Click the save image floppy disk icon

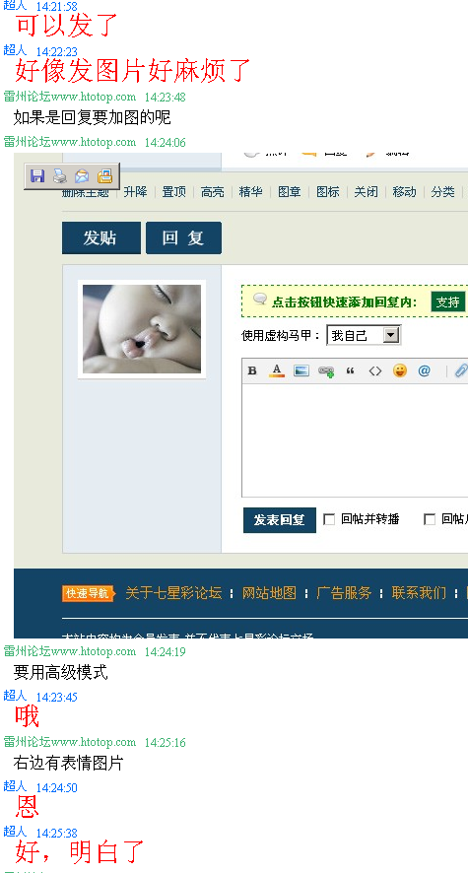coord(37,176)
